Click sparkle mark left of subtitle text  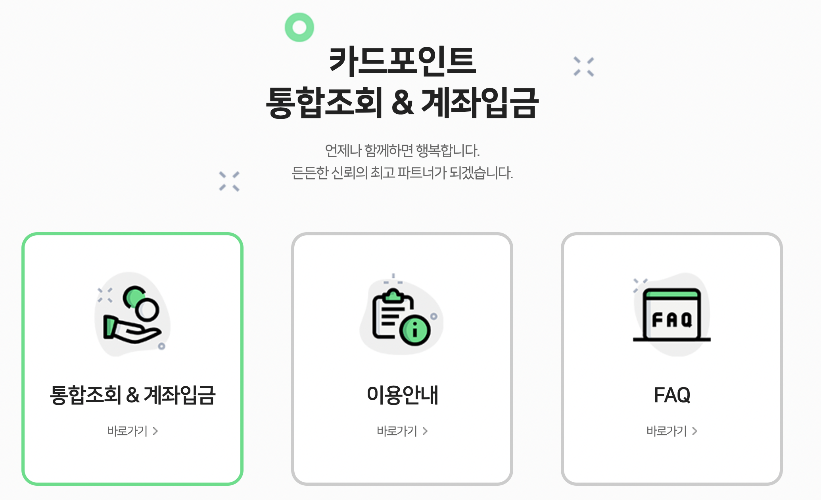click(x=229, y=181)
